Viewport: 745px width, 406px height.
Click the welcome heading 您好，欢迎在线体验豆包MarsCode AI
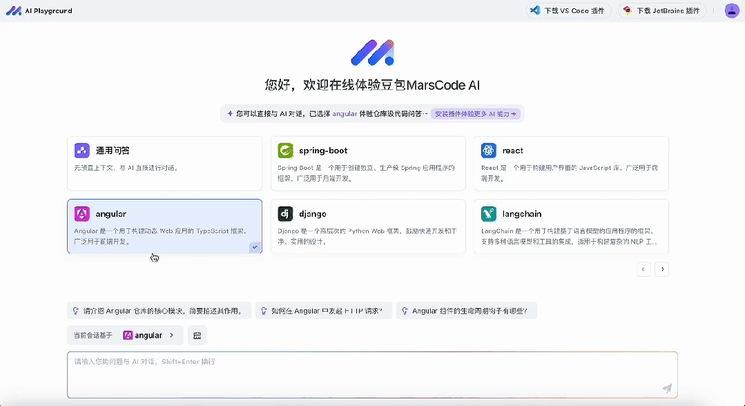point(372,85)
